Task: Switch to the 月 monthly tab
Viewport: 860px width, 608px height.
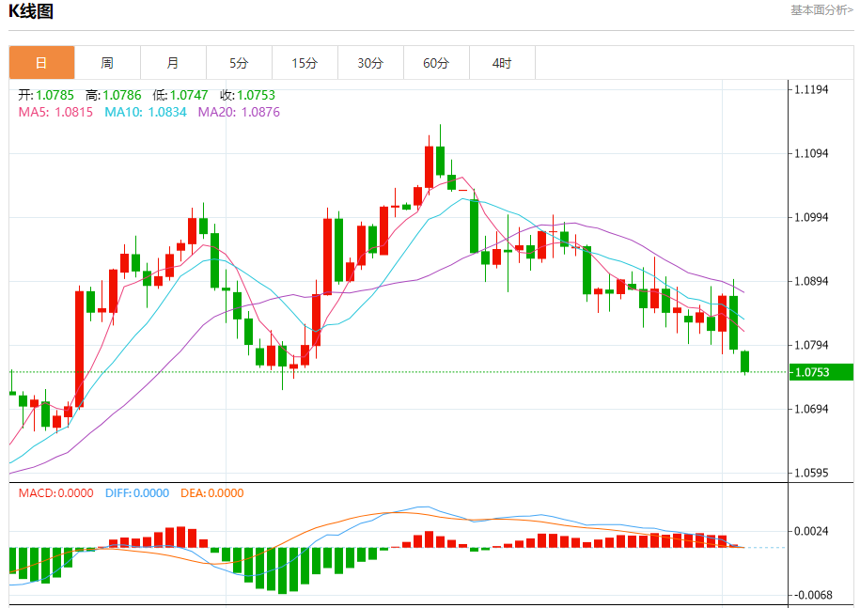Action: 173,63
